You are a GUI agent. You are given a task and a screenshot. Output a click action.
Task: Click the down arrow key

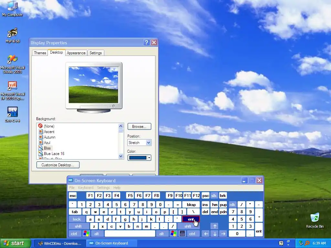(215, 234)
